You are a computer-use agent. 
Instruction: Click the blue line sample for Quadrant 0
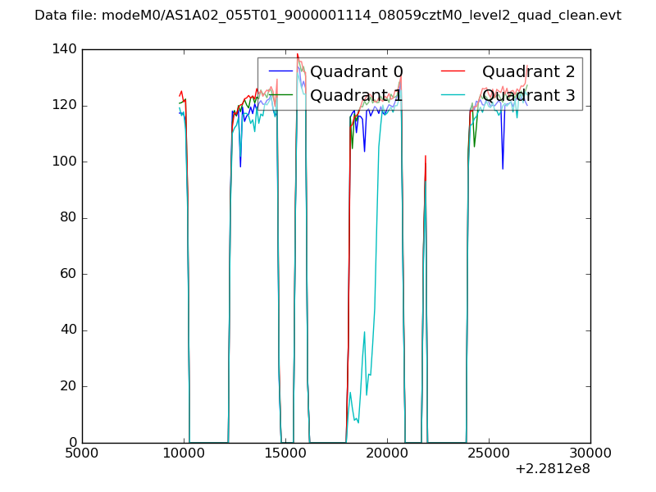pyautogui.click(x=281, y=71)
